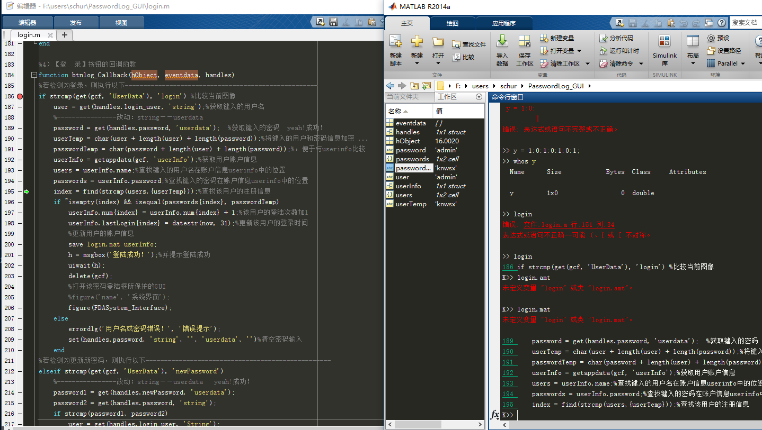Open dropdown arrow under Layout (布局)
This screenshot has width=762, height=430.
point(693,63)
